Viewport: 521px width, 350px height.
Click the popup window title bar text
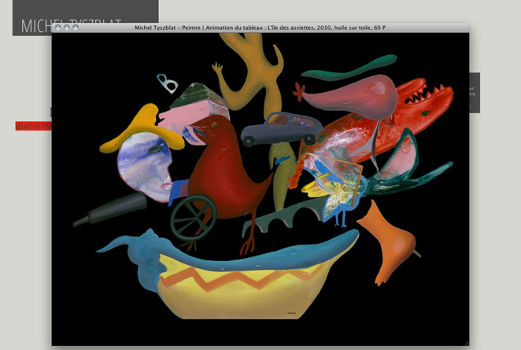260,28
